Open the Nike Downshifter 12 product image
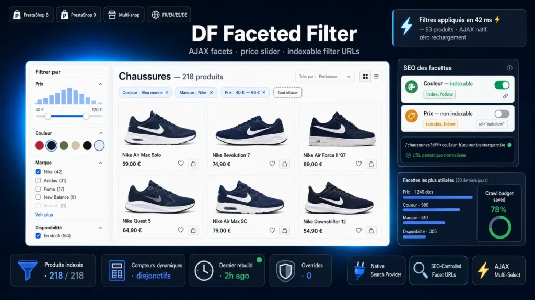 (x=340, y=197)
